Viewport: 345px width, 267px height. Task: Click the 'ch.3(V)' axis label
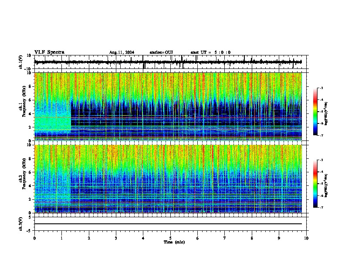click(x=21, y=224)
